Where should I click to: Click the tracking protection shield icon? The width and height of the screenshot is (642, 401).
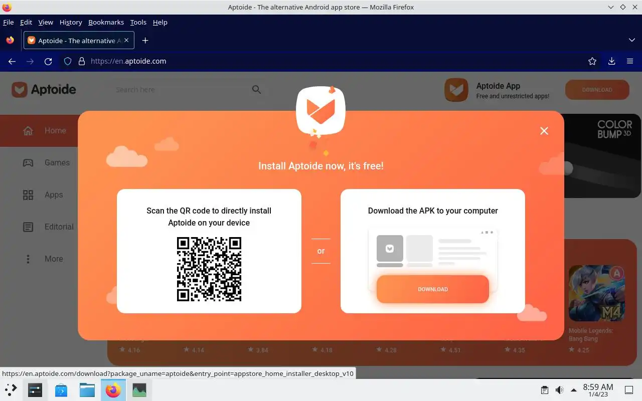68,61
